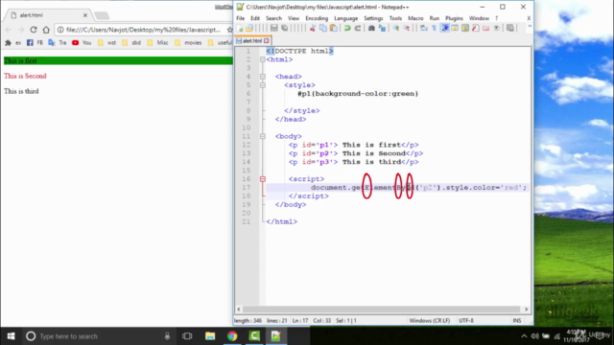The image size is (614, 345).
Task: Click the taskbar search box
Action: (x=99, y=336)
